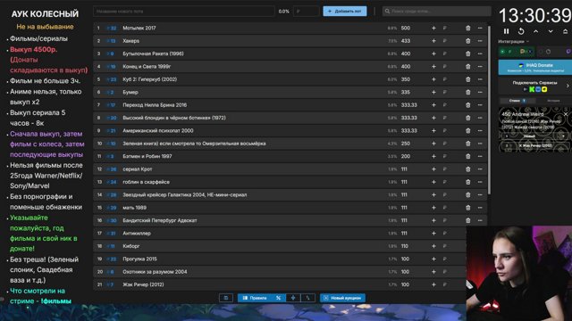Remove Бутылочная Ракета (1996) lot
572x321 pixels.
click(x=468, y=53)
